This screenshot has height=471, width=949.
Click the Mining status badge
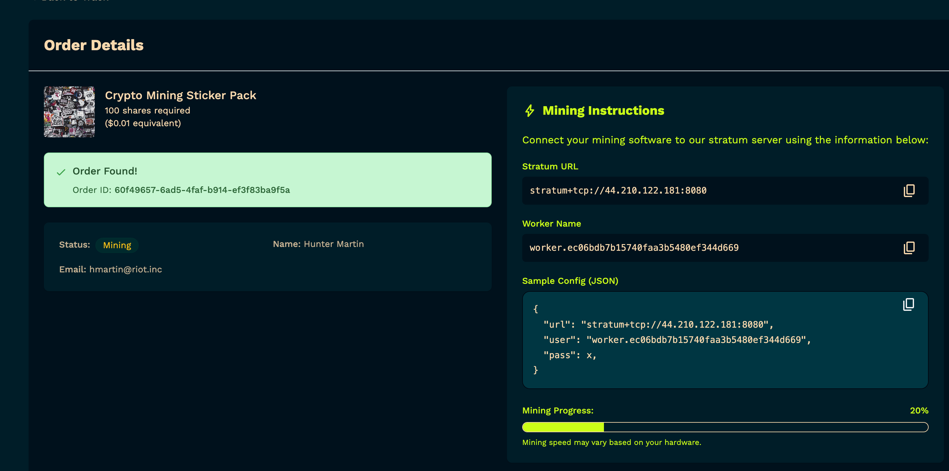click(117, 245)
